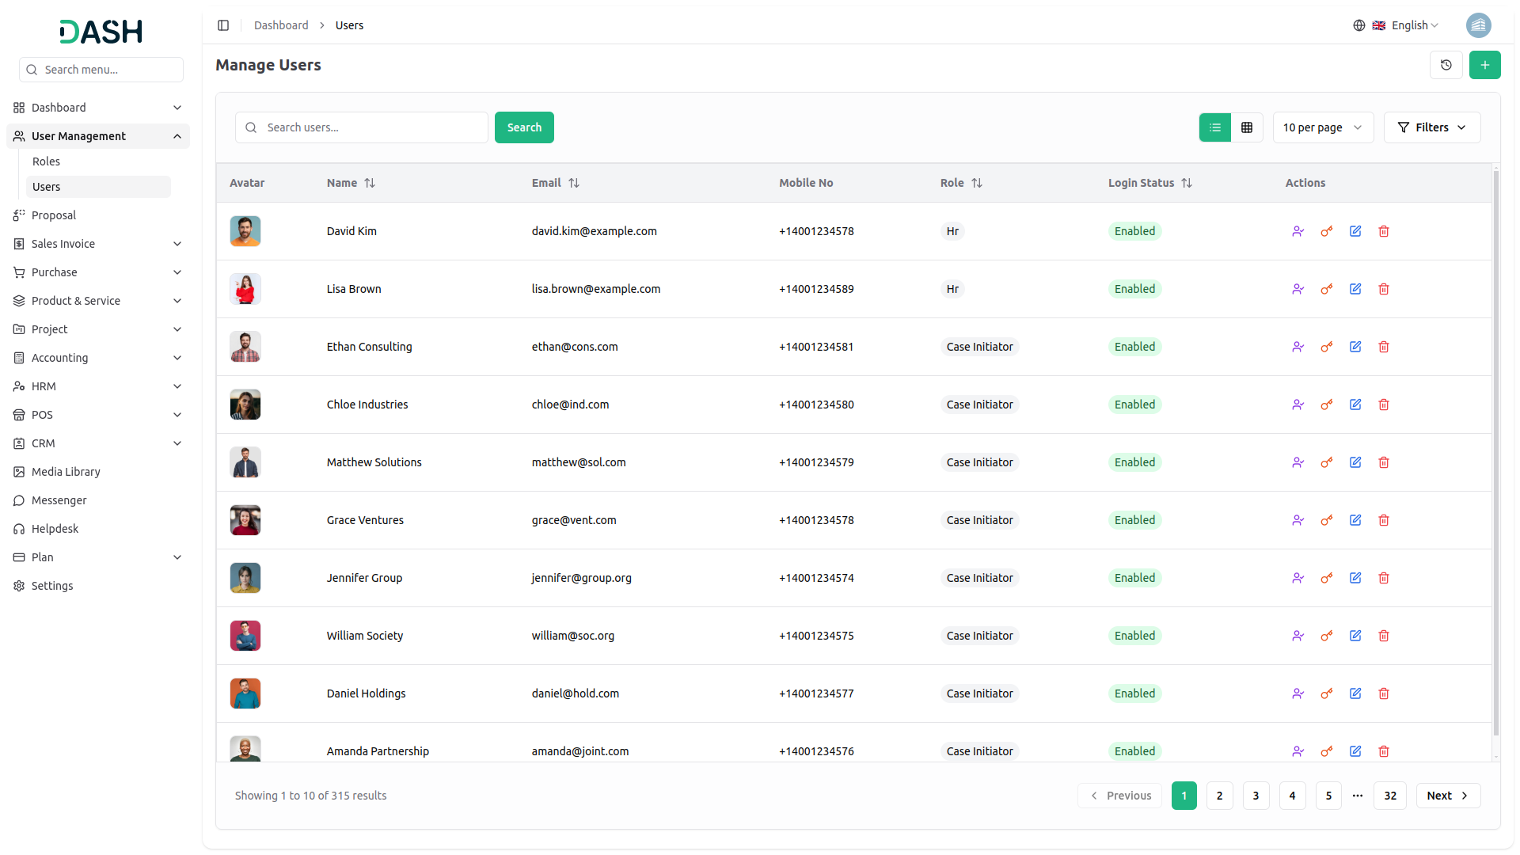Click delete trash icon for David Kim
The height and width of the screenshot is (855, 1520).
(x=1384, y=231)
